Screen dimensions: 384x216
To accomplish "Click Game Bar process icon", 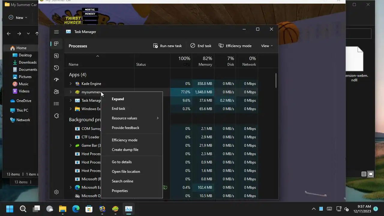I will (x=77, y=145).
